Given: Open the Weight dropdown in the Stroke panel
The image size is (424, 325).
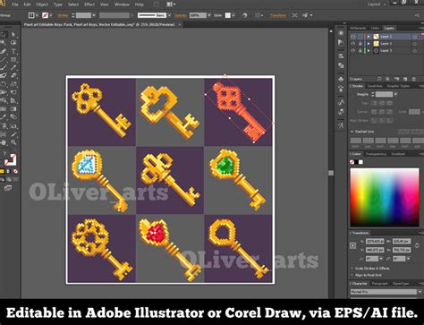Looking at the screenshot, I should 395,95.
